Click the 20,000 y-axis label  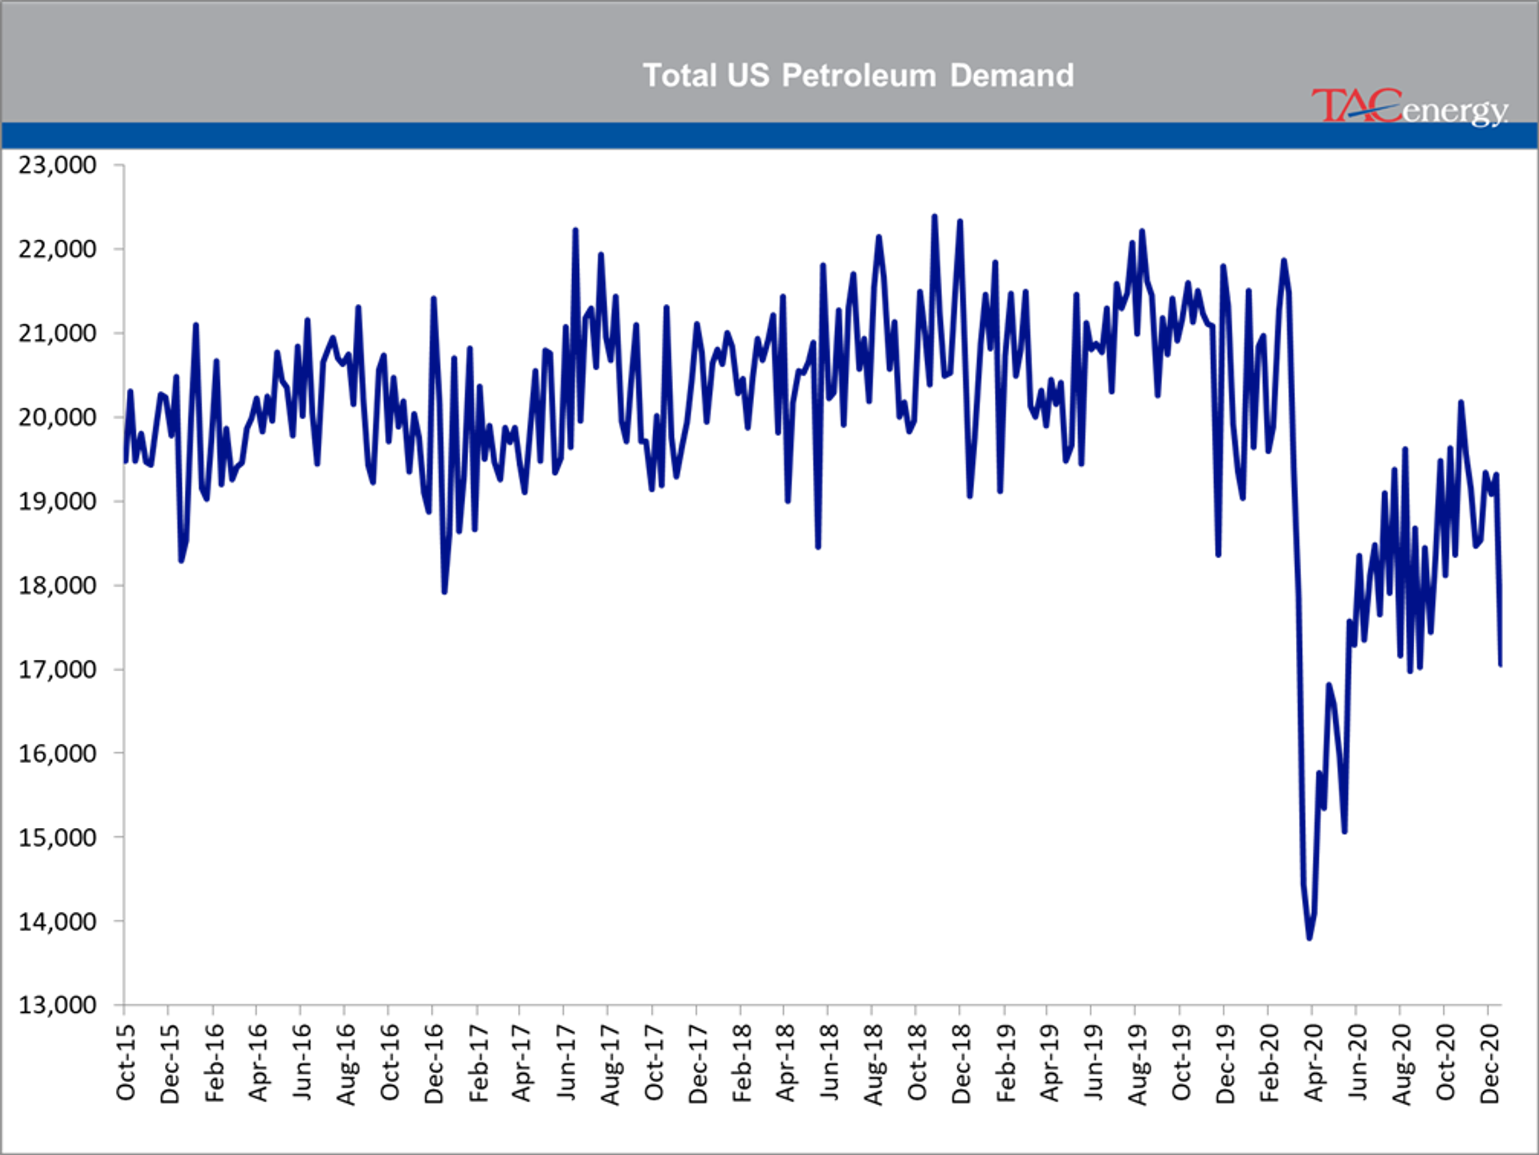point(57,417)
